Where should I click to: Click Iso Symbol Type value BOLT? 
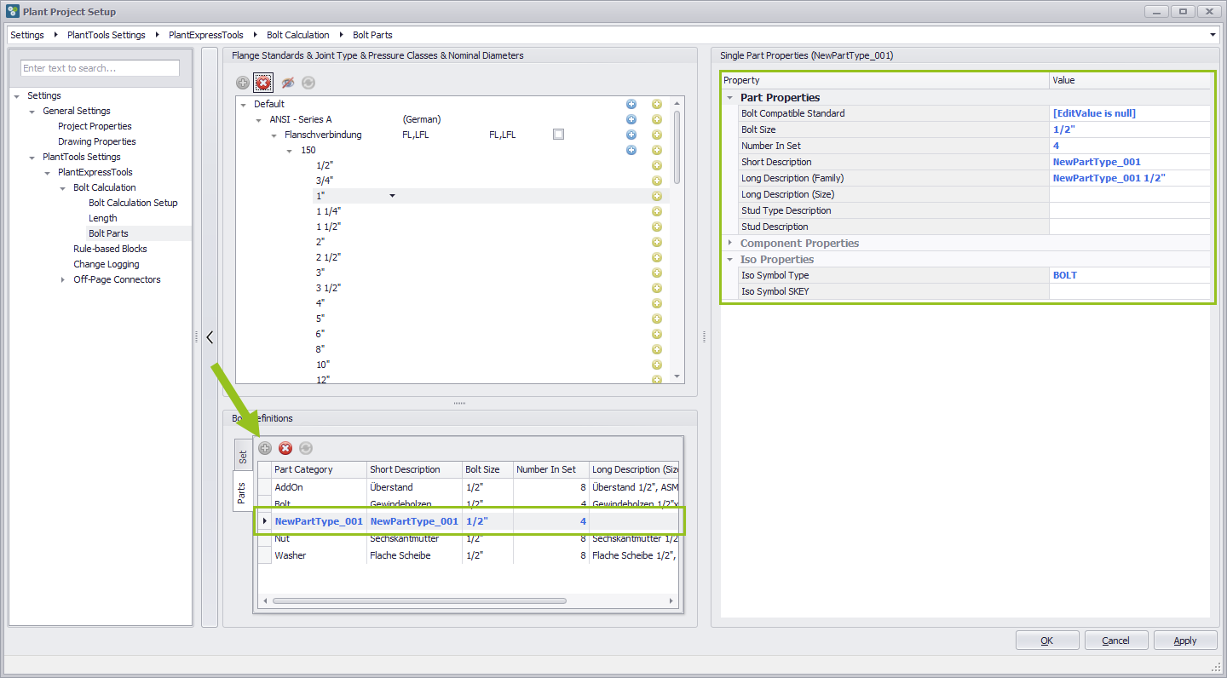coord(1130,275)
